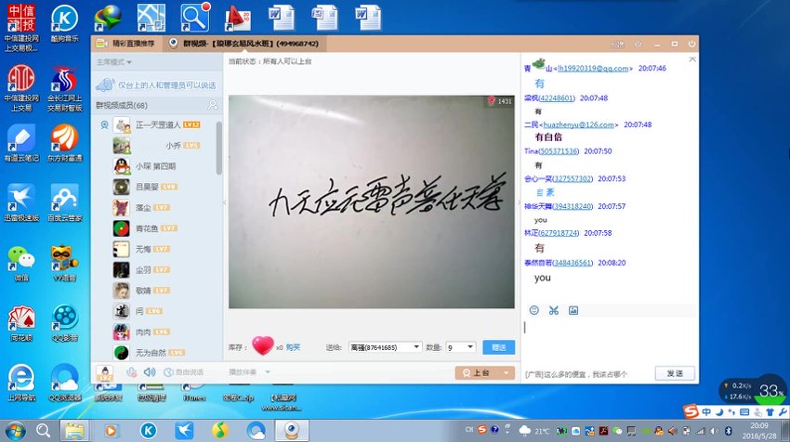Close the chat panel with small X

coord(692,59)
